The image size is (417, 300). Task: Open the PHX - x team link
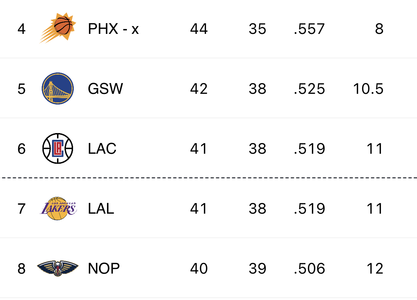pos(114,29)
